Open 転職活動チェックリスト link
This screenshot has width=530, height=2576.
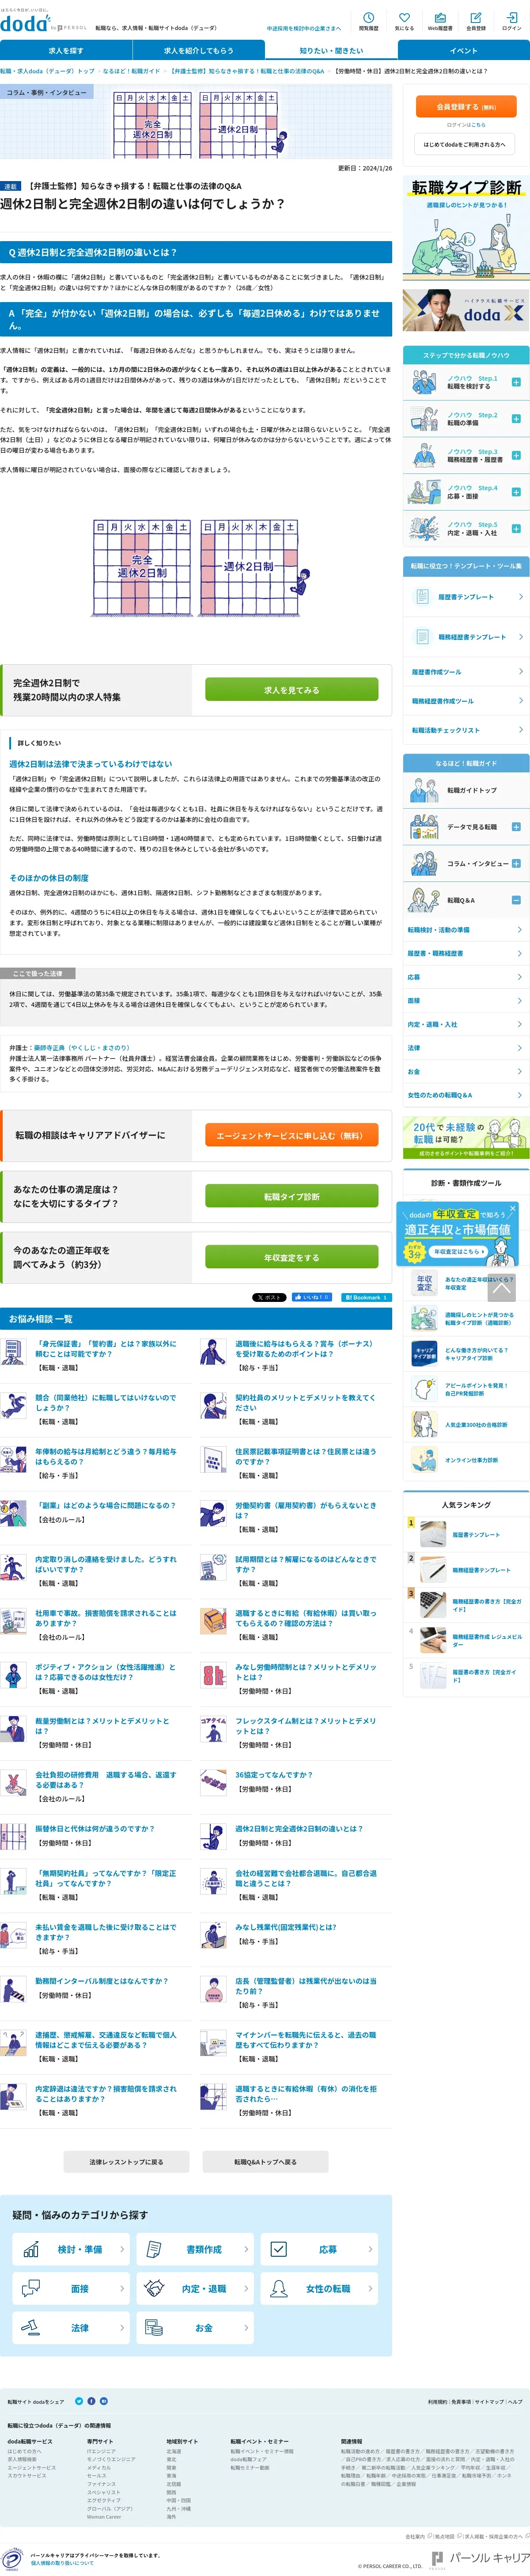tap(466, 730)
